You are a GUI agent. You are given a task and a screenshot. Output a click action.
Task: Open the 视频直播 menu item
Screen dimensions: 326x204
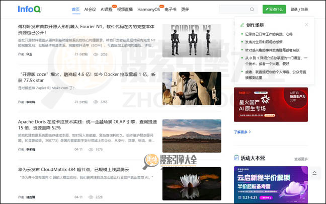click(125, 10)
